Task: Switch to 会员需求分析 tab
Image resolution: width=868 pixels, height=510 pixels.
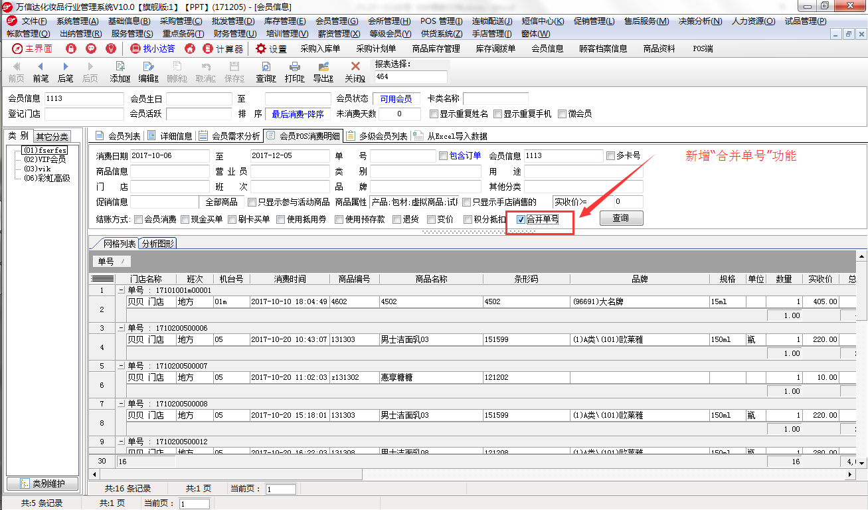Action: (x=229, y=136)
